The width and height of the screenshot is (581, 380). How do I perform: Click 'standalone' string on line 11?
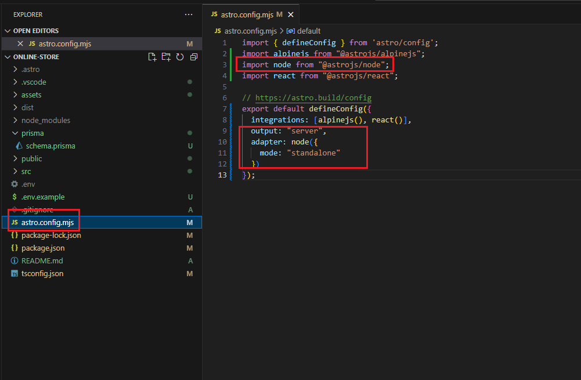point(313,153)
